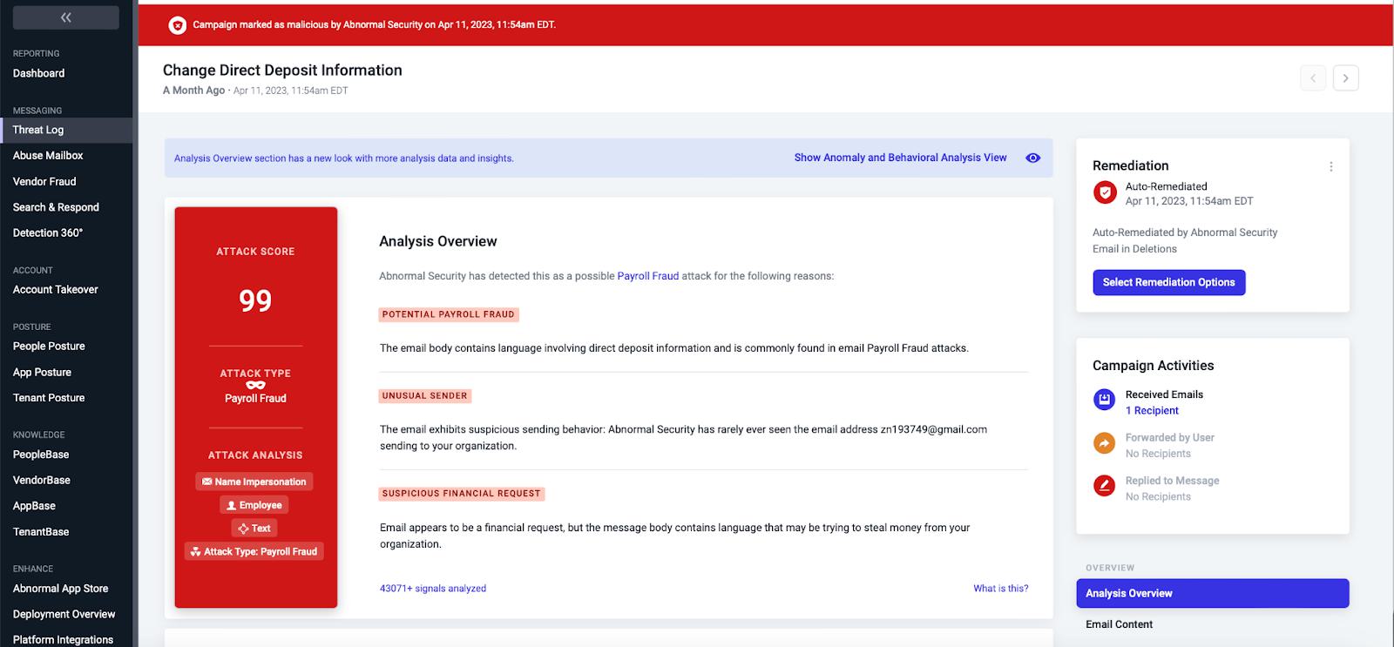This screenshot has width=1394, height=647.
Task: Go to the previous threat with left chevron
Action: 1313,78
